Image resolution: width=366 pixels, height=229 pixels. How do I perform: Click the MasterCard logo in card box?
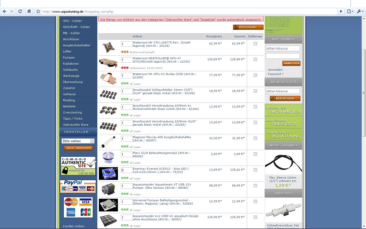click(x=71, y=202)
